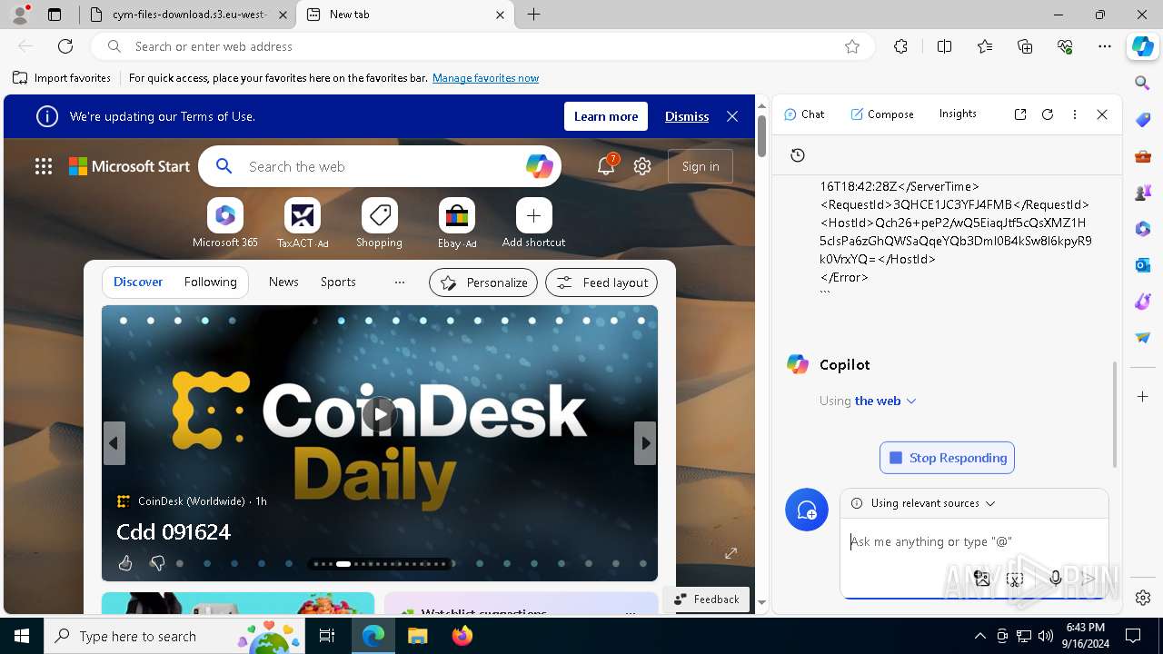Toggle the Copilot sidebar icon
Viewport: 1163px width, 654px height.
[x=1142, y=46]
